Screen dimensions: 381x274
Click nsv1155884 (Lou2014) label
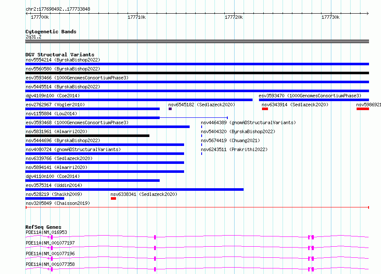(x=51, y=114)
